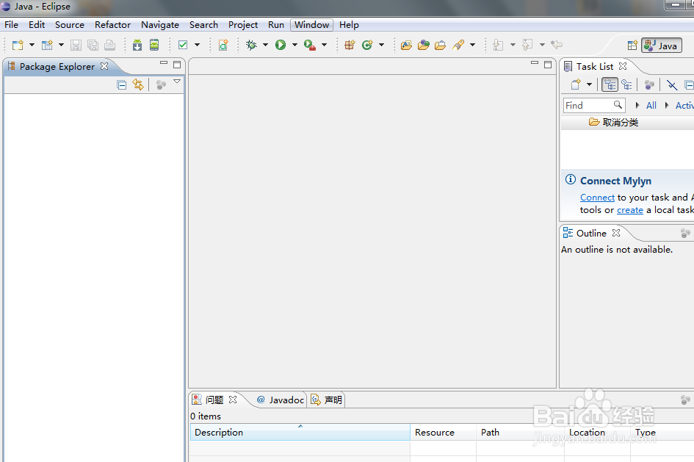This screenshot has width=694, height=462.
Task: Click the Previous Annotation icon
Action: click(x=527, y=45)
